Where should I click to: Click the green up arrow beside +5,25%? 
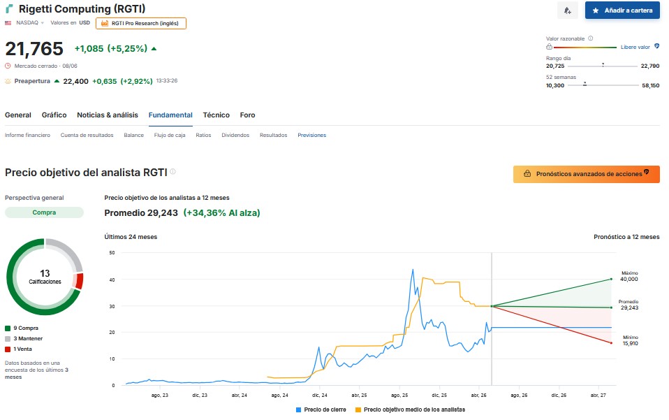pyautogui.click(x=154, y=49)
